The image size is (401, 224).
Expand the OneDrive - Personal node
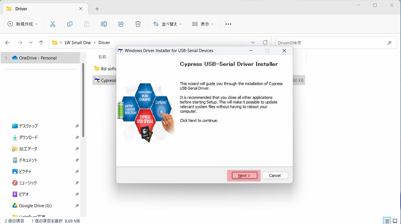[x=6, y=58]
